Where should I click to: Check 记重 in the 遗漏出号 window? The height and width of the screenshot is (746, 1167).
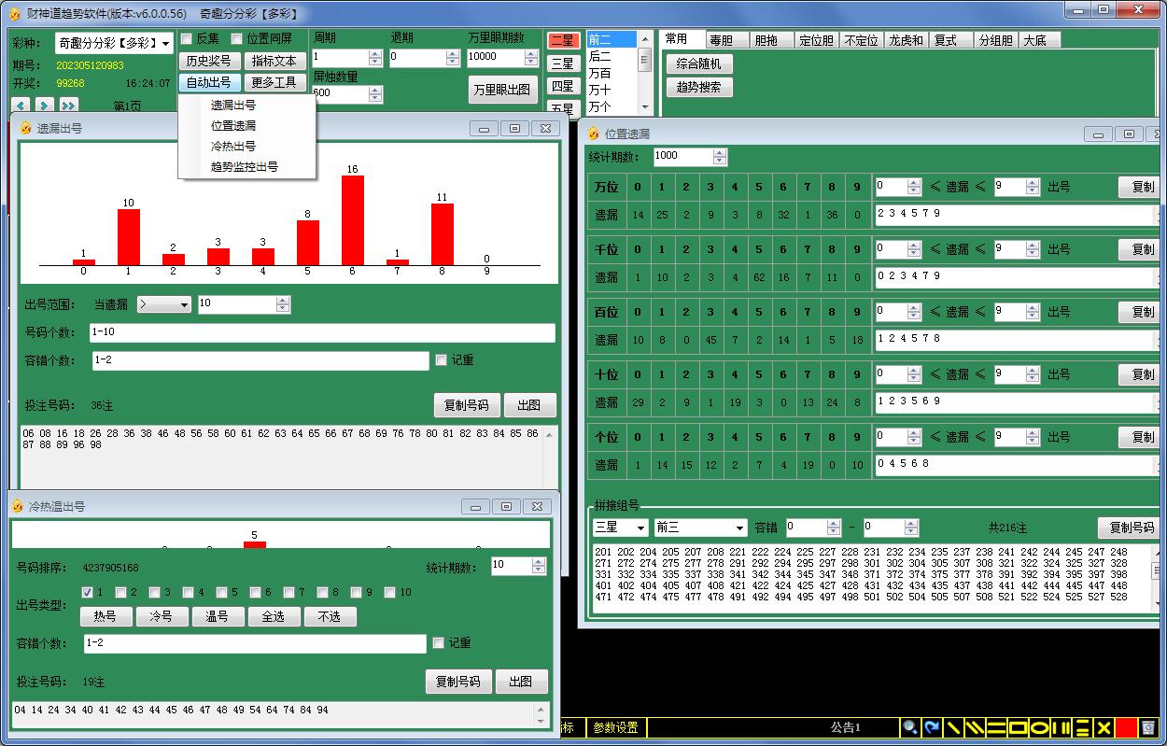442,360
